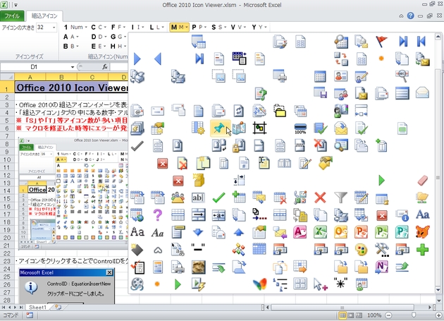Select the gray funnel filter icon
Viewport: 444px width, 321px height.
coord(341,198)
